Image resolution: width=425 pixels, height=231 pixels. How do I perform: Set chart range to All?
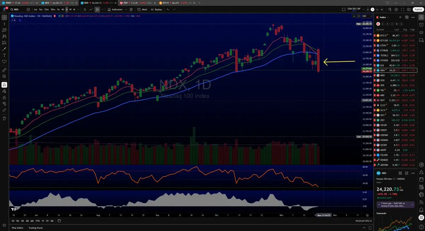[x=52, y=221]
